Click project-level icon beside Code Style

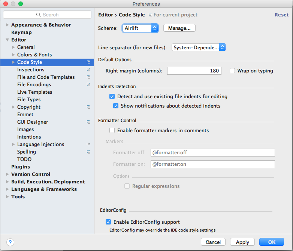coord(89,62)
